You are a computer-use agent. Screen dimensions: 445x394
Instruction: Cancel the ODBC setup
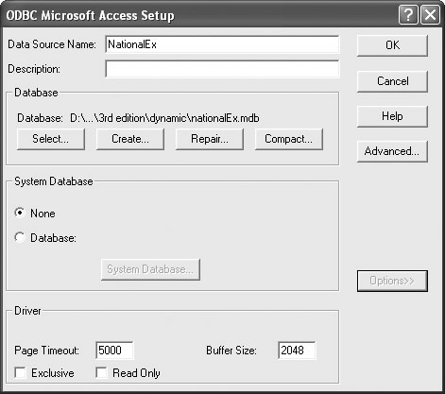point(392,81)
